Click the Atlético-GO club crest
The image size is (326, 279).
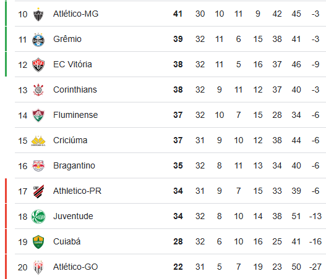[x=38, y=267]
